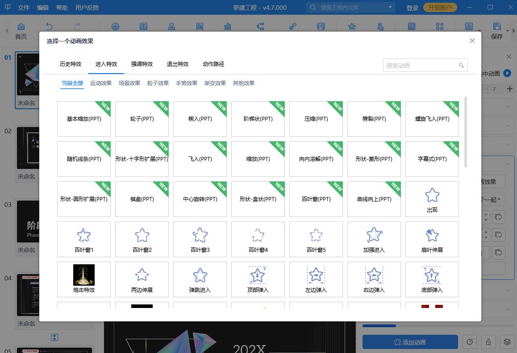517x353 pixels.
Task: Open the chart insert icon
Action: coord(228,26)
